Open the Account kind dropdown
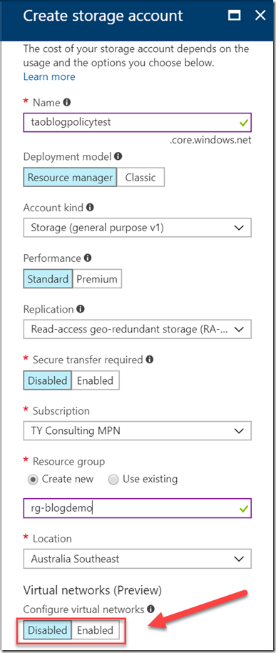This screenshot has width=276, height=653. click(138, 228)
